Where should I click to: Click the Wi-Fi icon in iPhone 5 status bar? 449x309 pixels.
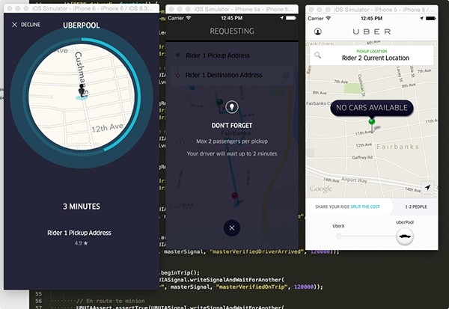coord(329,18)
